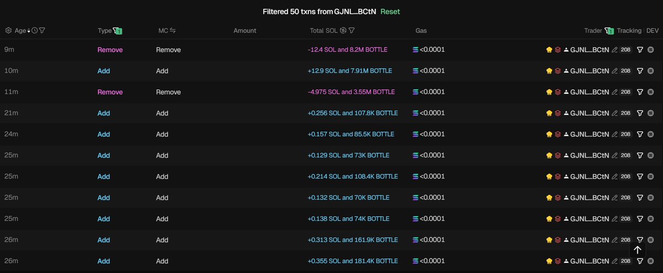Filter by trader in the +0.214 SOL row
663x273 pixels.
(x=640, y=176)
